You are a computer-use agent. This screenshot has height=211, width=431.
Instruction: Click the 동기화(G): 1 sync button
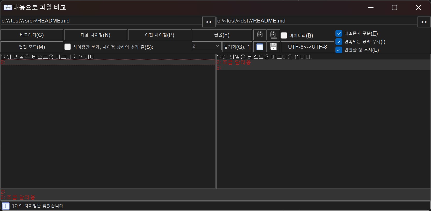tap(237, 47)
